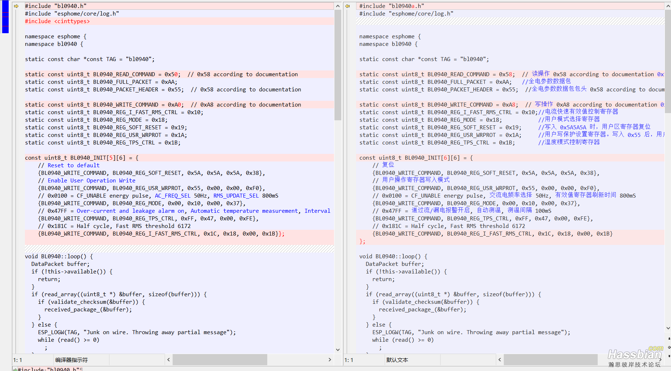Click the left 'BL0940_REG_I_FAST_RMS_CTRL, 0x1C' init row
Viewport: 671px width, 371px height.
[161, 233]
